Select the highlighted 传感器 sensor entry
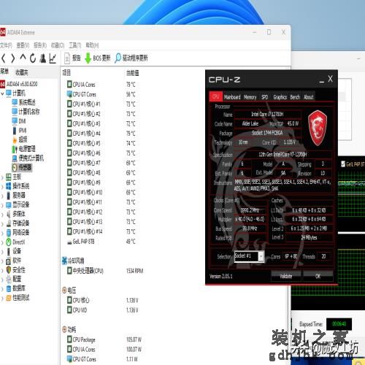The width and height of the screenshot is (365, 365). click(22, 167)
